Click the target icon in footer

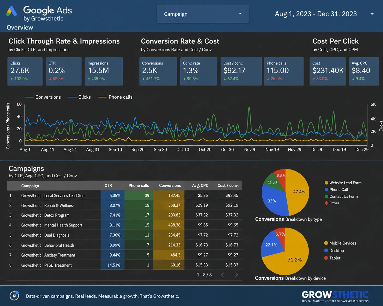tap(14, 295)
